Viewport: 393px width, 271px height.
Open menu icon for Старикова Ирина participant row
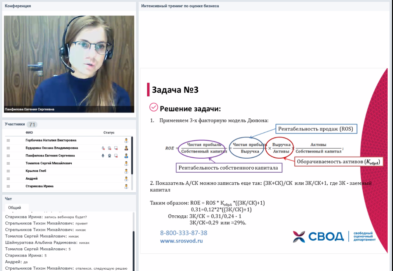pos(8,186)
